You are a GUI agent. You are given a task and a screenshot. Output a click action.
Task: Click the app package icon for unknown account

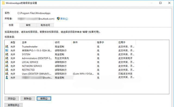[x=7, y=50]
